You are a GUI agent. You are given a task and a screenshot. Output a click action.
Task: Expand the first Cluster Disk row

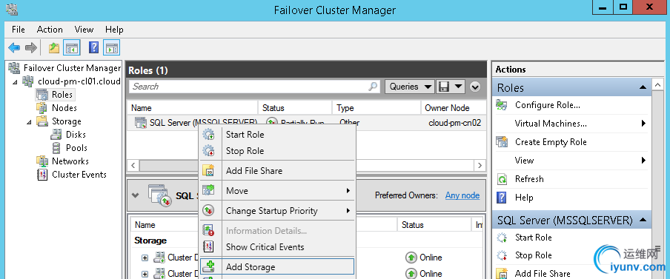click(x=145, y=258)
